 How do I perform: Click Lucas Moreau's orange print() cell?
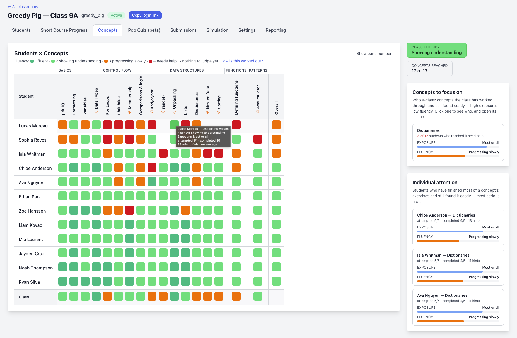pyautogui.click(x=63, y=125)
